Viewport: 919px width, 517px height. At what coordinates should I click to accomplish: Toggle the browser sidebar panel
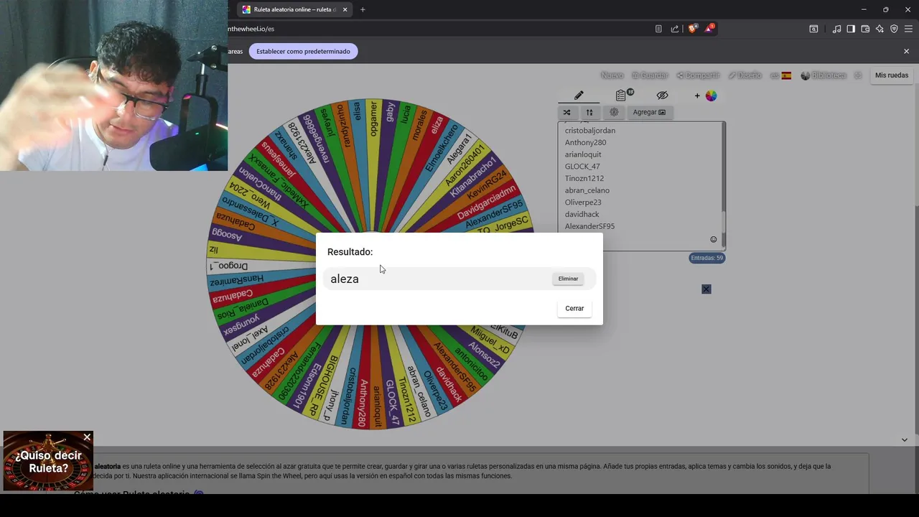851,29
